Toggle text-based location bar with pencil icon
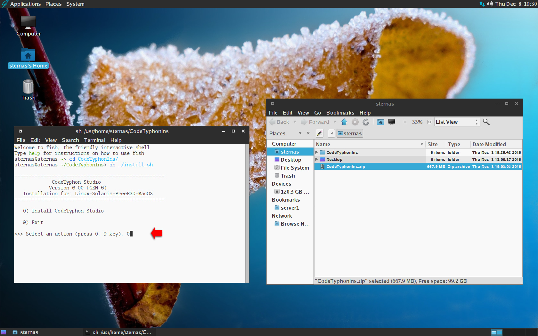 click(x=320, y=133)
